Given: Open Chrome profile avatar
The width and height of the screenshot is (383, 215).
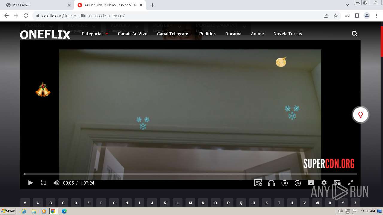Looking at the screenshot, I should point(367,16).
